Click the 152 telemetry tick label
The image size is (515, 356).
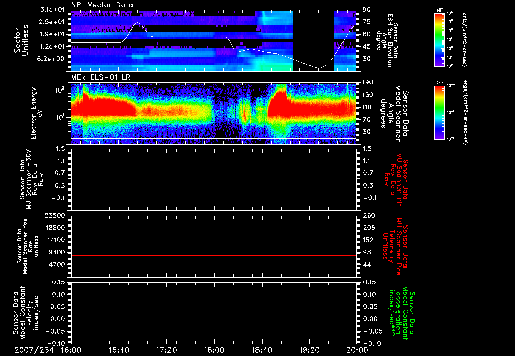368,240
